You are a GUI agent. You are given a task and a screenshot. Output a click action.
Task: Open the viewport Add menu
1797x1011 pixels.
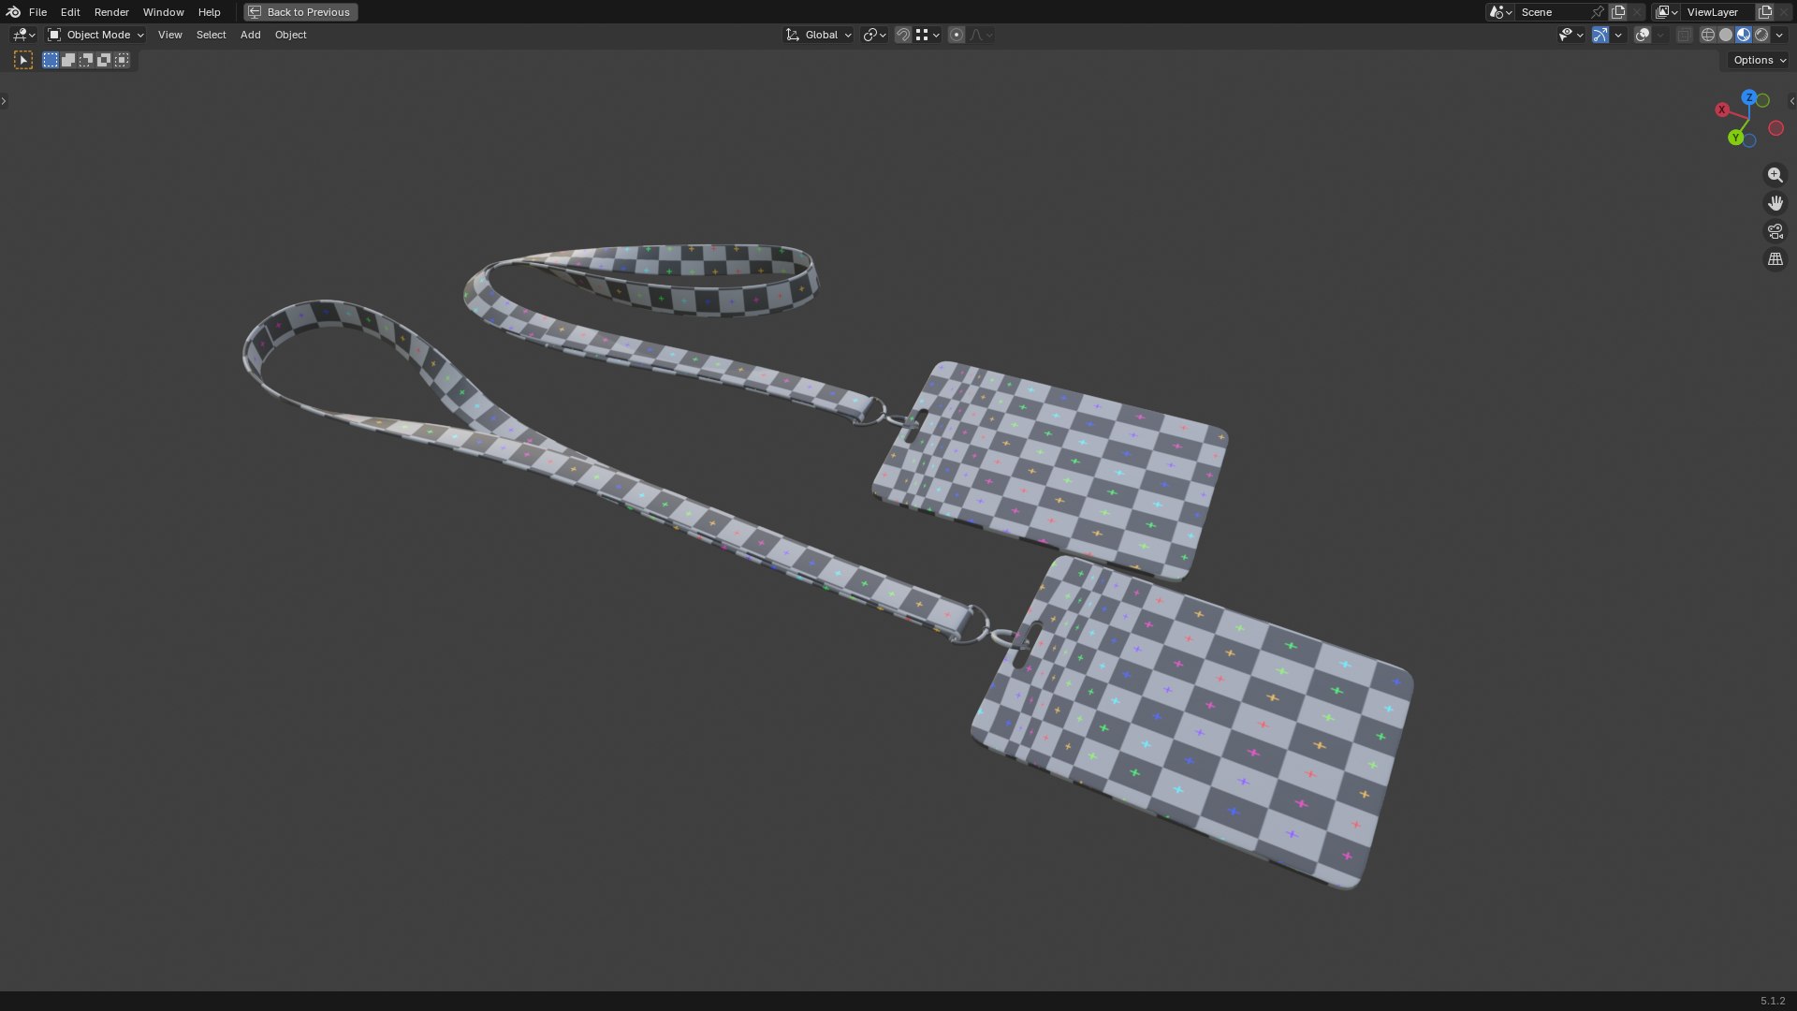coord(250,35)
